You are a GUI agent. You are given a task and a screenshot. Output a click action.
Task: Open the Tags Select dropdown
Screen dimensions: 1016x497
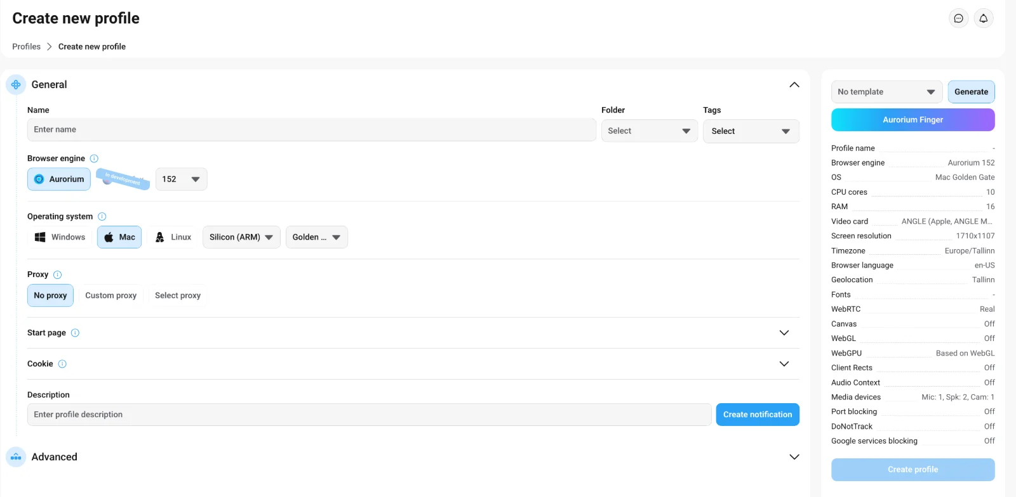point(751,131)
